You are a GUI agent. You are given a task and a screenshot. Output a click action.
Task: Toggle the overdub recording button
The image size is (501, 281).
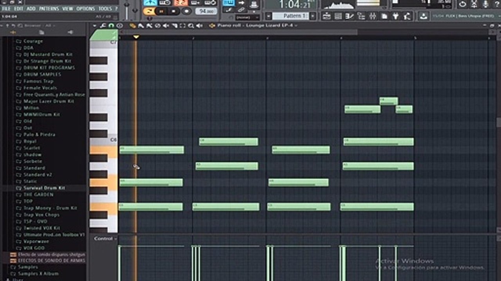click(x=195, y=3)
